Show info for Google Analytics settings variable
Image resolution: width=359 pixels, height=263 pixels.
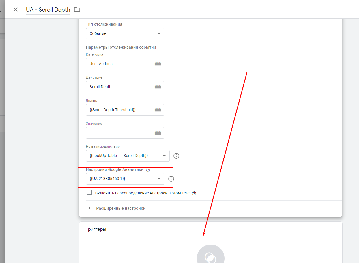pos(171,179)
